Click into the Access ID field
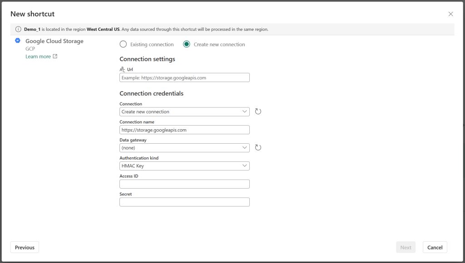The image size is (465, 263). pyautogui.click(x=184, y=184)
